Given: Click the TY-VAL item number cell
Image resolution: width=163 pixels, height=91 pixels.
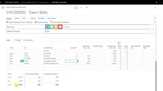Looking at the screenshot, I should (34, 56).
